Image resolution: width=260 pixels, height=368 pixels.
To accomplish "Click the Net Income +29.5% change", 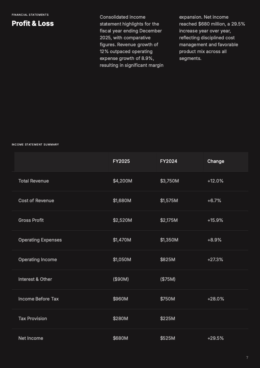I will [215, 338].
